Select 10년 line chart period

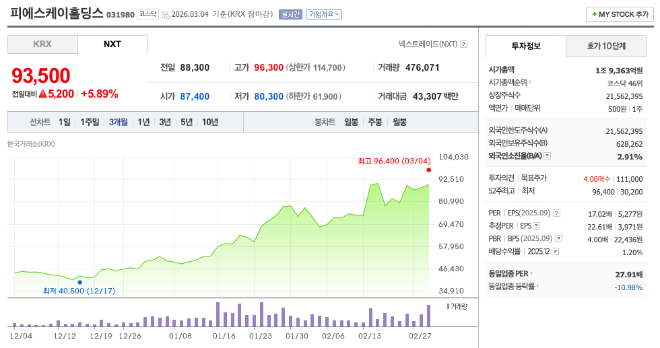(210, 122)
